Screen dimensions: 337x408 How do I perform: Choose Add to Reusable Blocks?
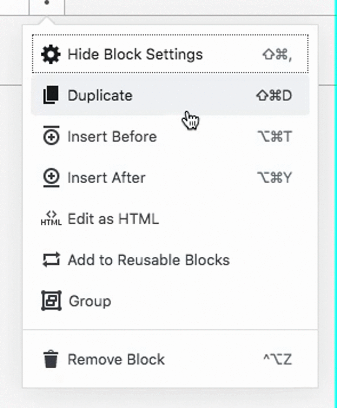[148, 260]
